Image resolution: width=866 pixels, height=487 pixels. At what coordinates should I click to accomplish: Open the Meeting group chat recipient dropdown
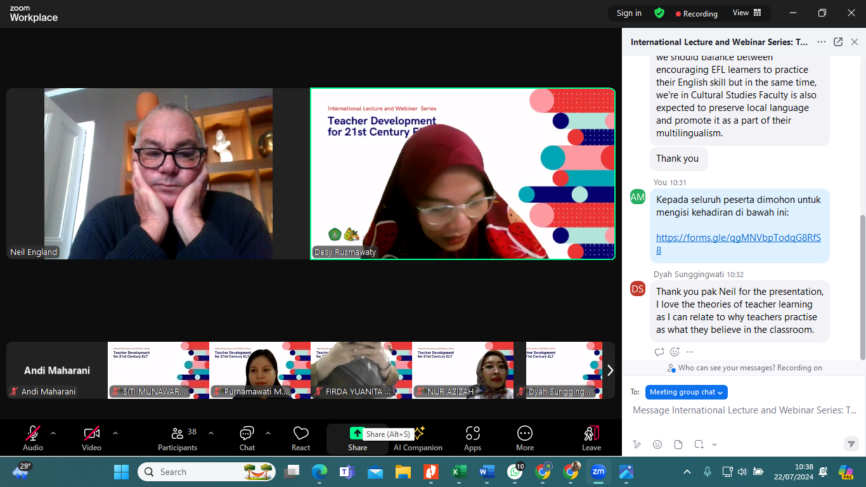(686, 392)
